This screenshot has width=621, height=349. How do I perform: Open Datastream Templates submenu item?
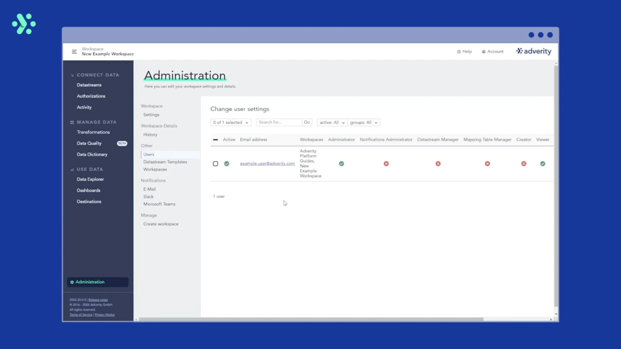tap(165, 162)
